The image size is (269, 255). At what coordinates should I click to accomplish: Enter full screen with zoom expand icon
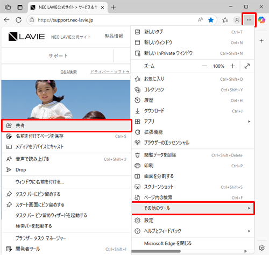point(247,66)
